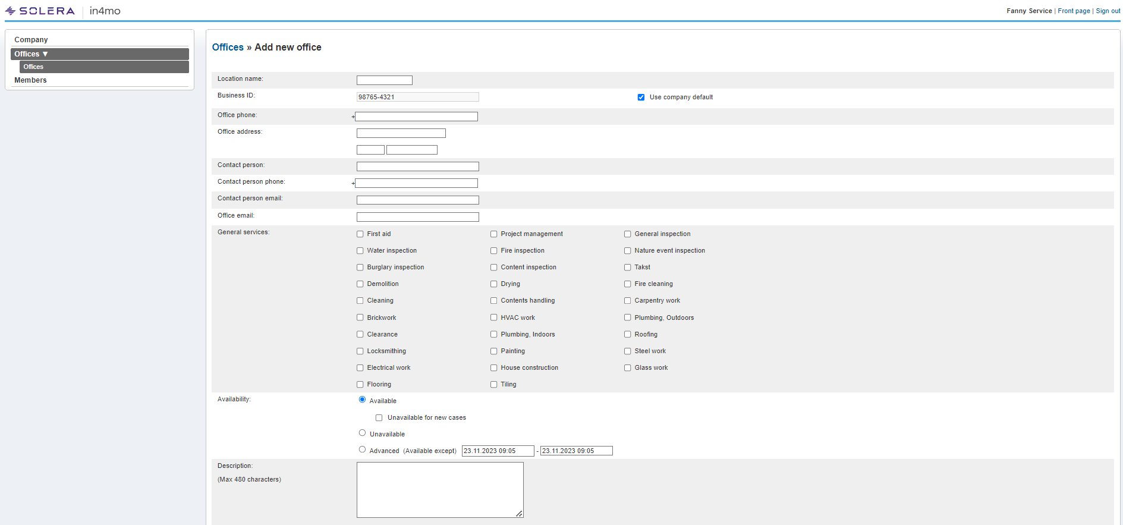Toggle Unavailable for new cases checkbox
The width and height of the screenshot is (1123, 525).
[379, 418]
